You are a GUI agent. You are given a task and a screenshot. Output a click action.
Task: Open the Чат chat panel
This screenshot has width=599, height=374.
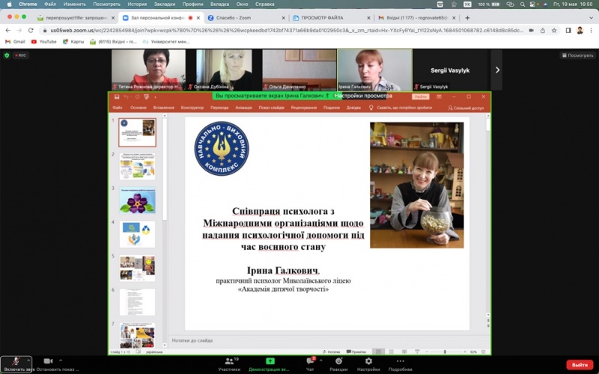pos(310,362)
